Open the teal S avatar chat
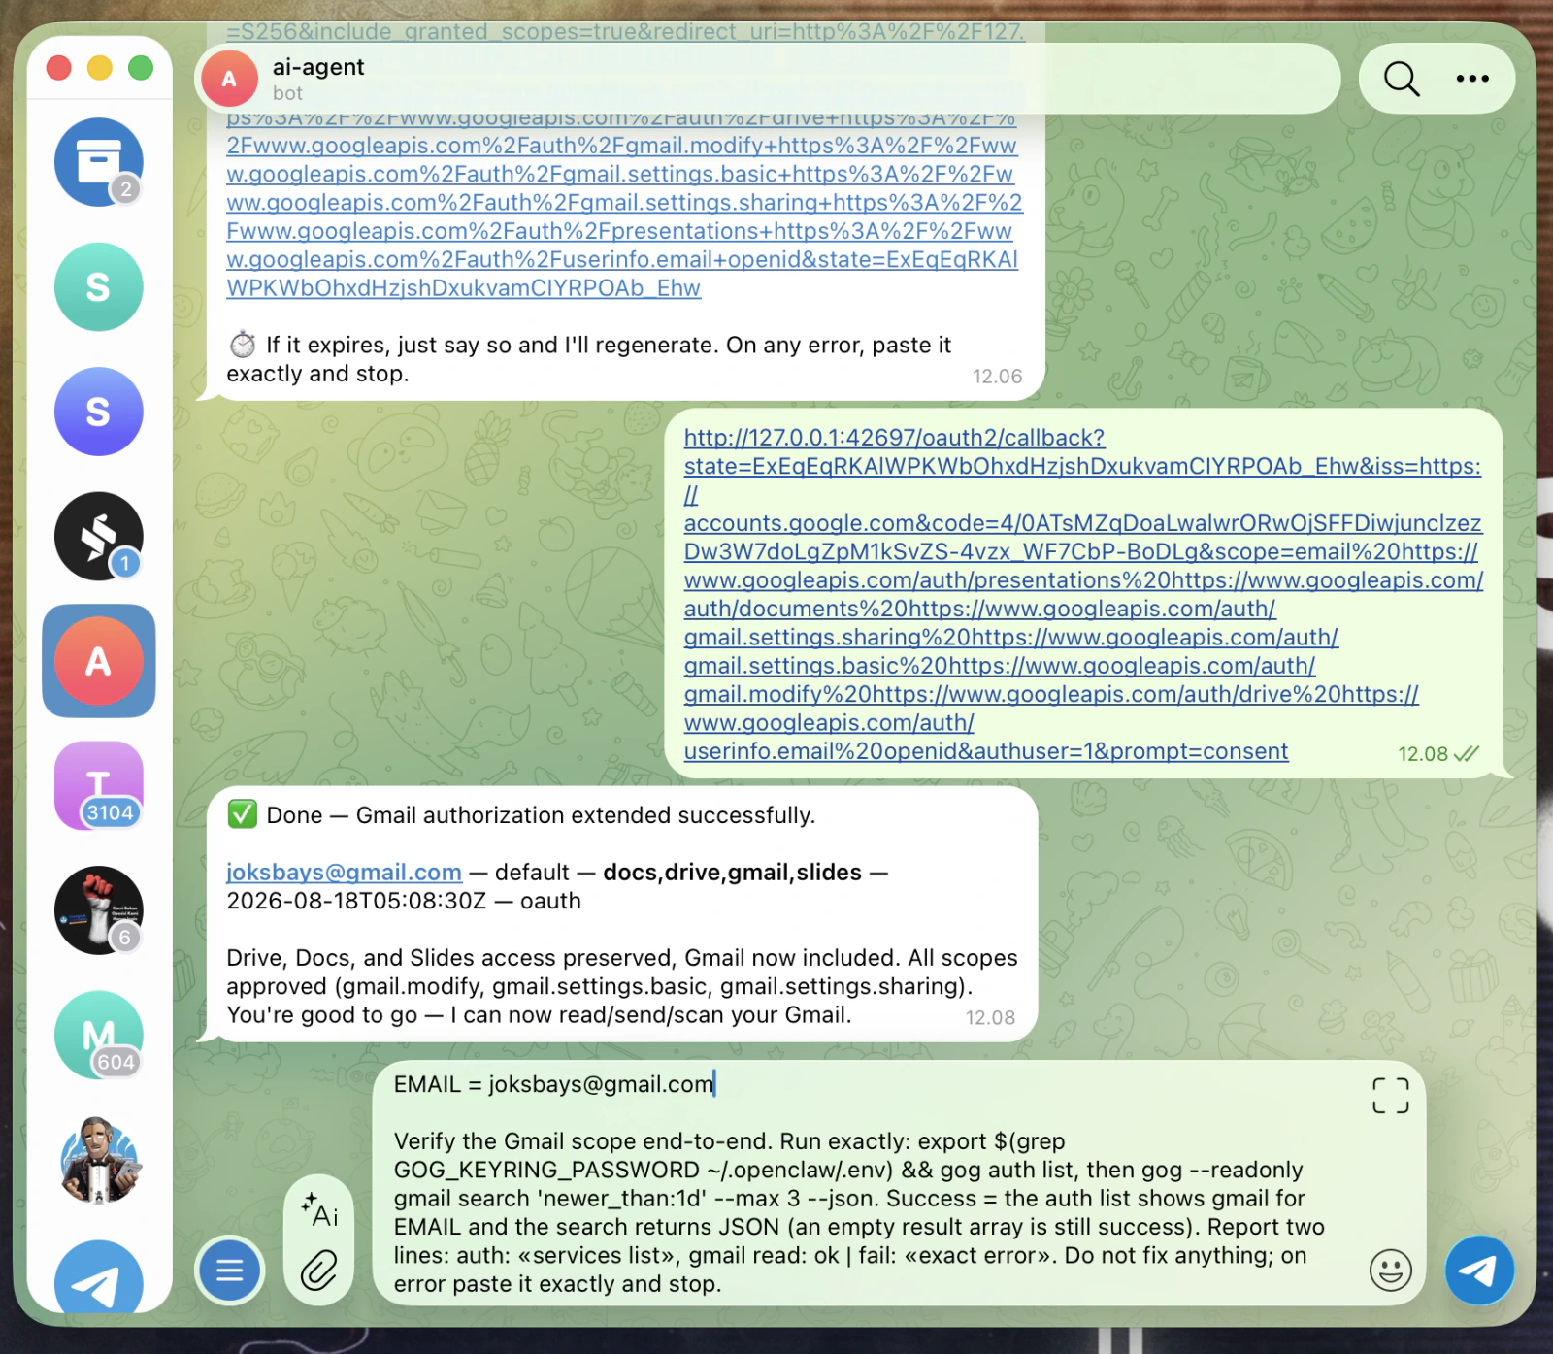This screenshot has height=1354, width=1553. (x=98, y=287)
